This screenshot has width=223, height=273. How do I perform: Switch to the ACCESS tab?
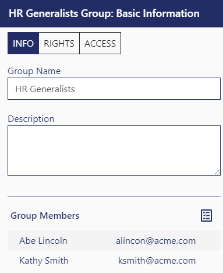pyautogui.click(x=100, y=43)
